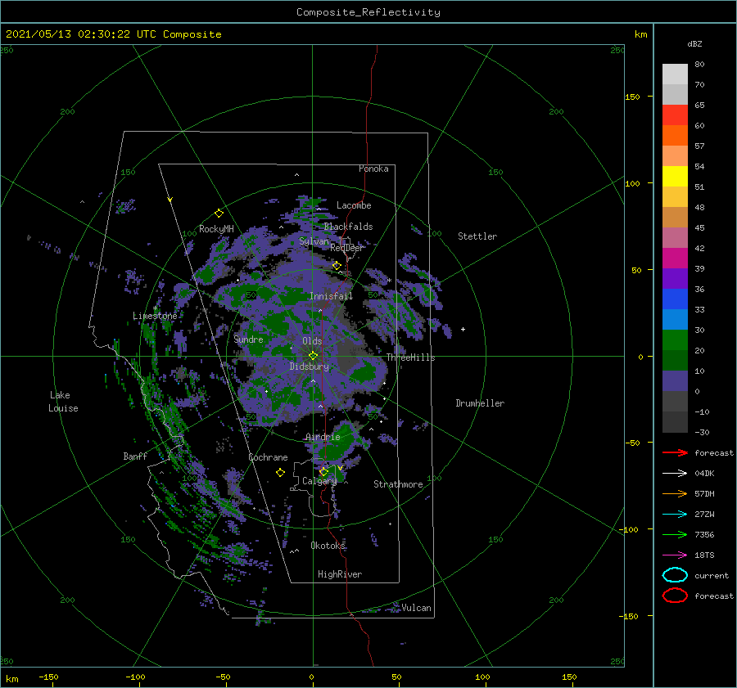Click the 'Okotoks' town label
737x688 pixels.
(328, 545)
